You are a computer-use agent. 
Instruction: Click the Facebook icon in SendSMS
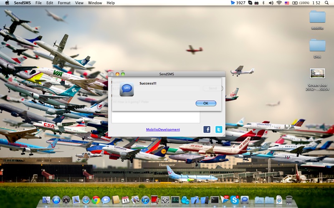tap(207, 129)
